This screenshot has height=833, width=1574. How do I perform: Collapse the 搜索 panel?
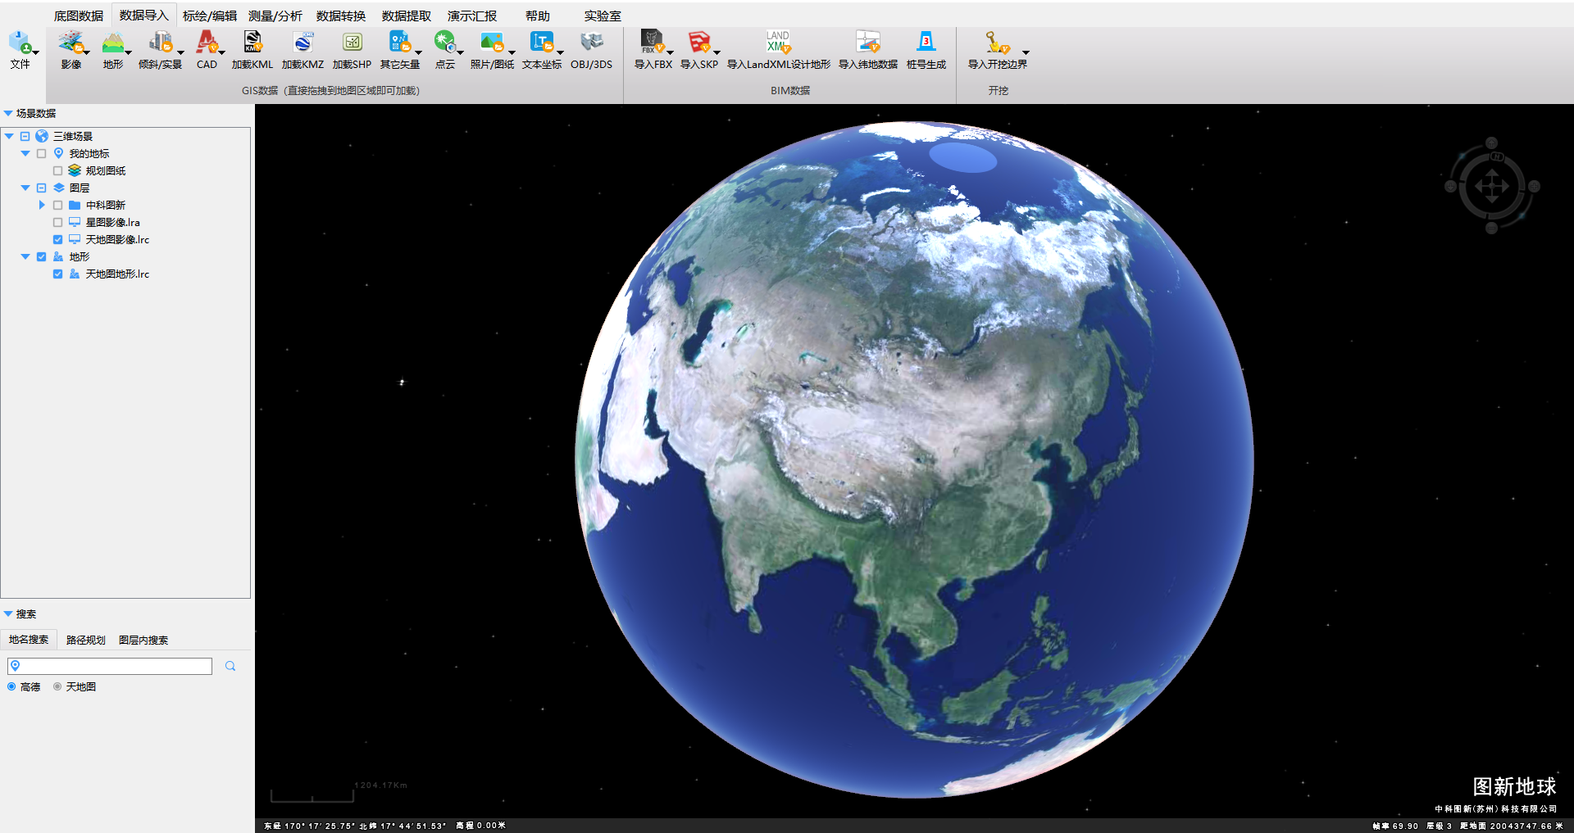point(8,613)
